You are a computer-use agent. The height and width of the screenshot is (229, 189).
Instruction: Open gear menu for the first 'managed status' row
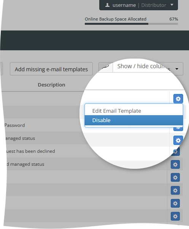pyautogui.click(x=178, y=140)
